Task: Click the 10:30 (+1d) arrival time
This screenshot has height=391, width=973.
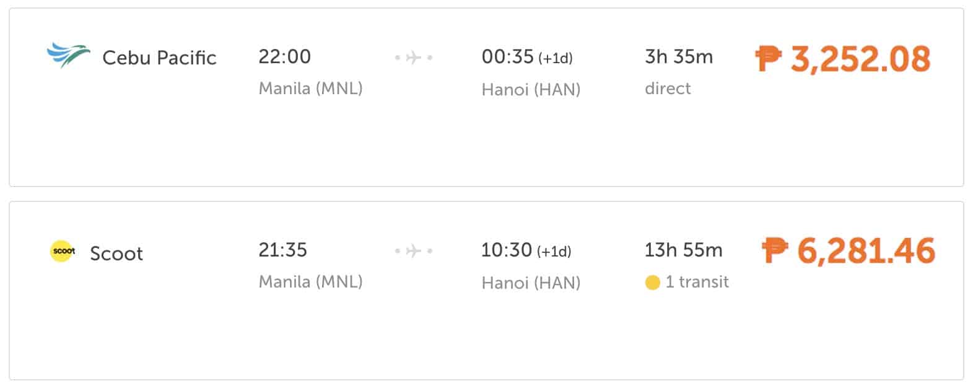Action: pyautogui.click(x=526, y=250)
